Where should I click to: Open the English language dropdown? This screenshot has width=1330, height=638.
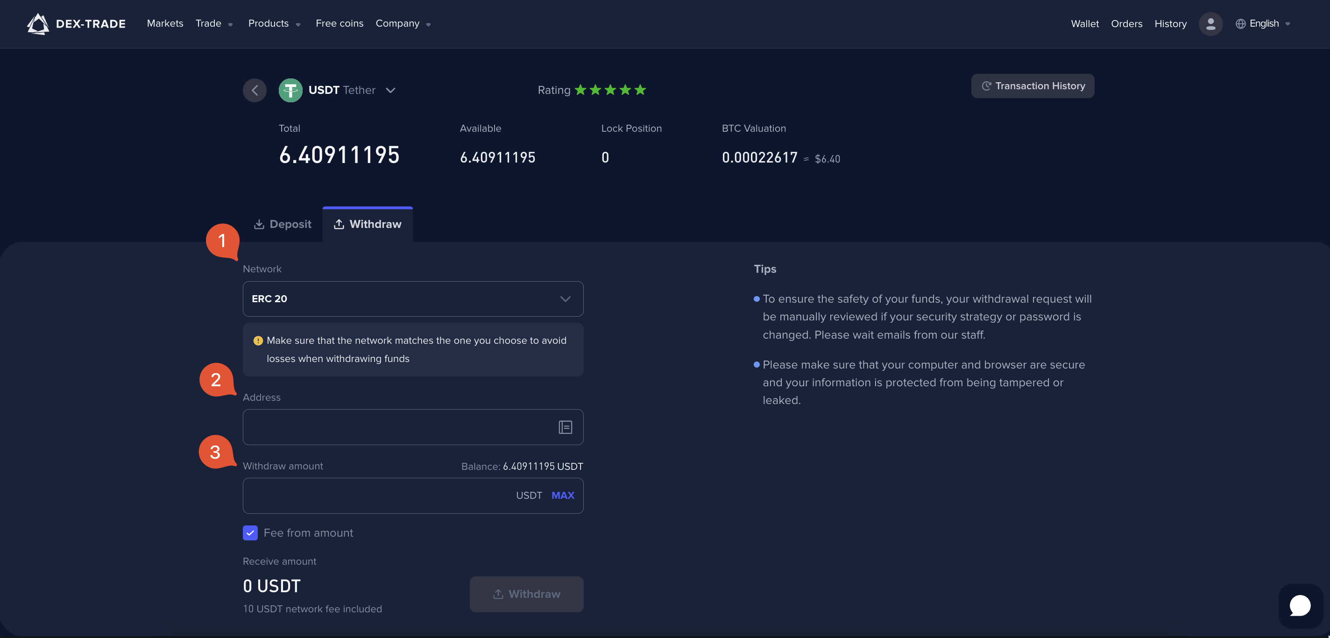(x=1263, y=24)
